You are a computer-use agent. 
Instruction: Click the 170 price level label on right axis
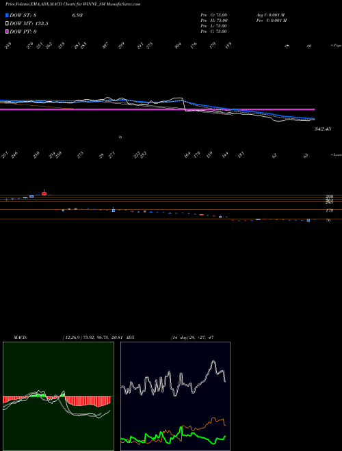[x=330, y=210]
